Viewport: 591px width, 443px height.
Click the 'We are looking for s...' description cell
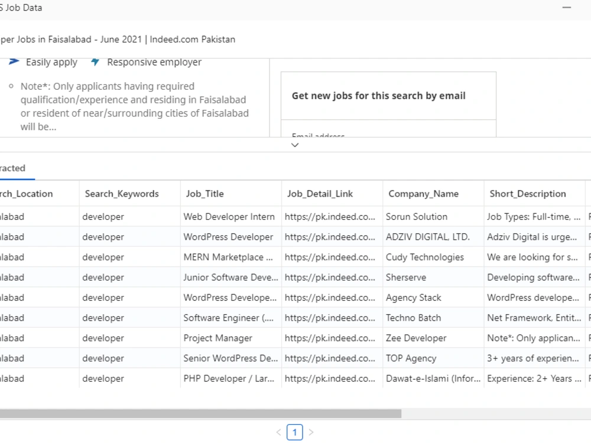pyautogui.click(x=534, y=258)
